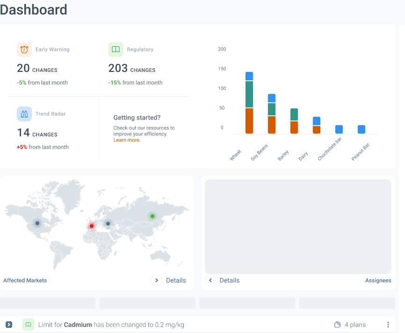Screen dimensions: 405x333
Task: Click the Chocholate bar blue bar
Action: [339, 129]
